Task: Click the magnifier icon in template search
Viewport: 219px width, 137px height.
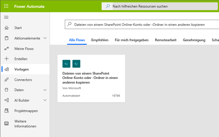Action: 69,24
